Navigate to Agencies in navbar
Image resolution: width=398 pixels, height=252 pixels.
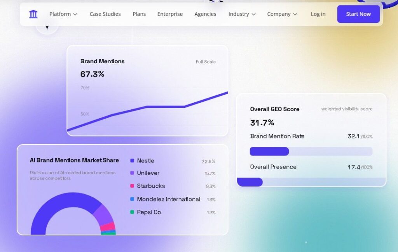205,14
